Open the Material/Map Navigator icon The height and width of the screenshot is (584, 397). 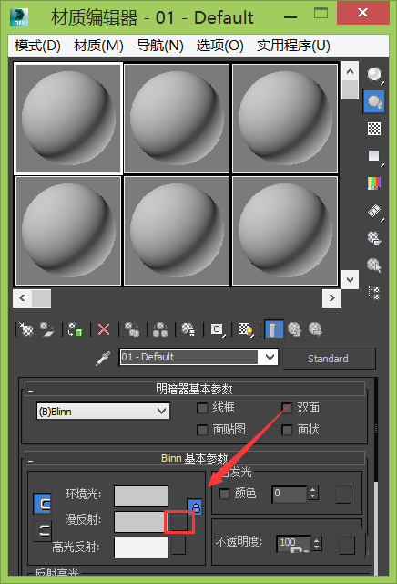(x=374, y=292)
